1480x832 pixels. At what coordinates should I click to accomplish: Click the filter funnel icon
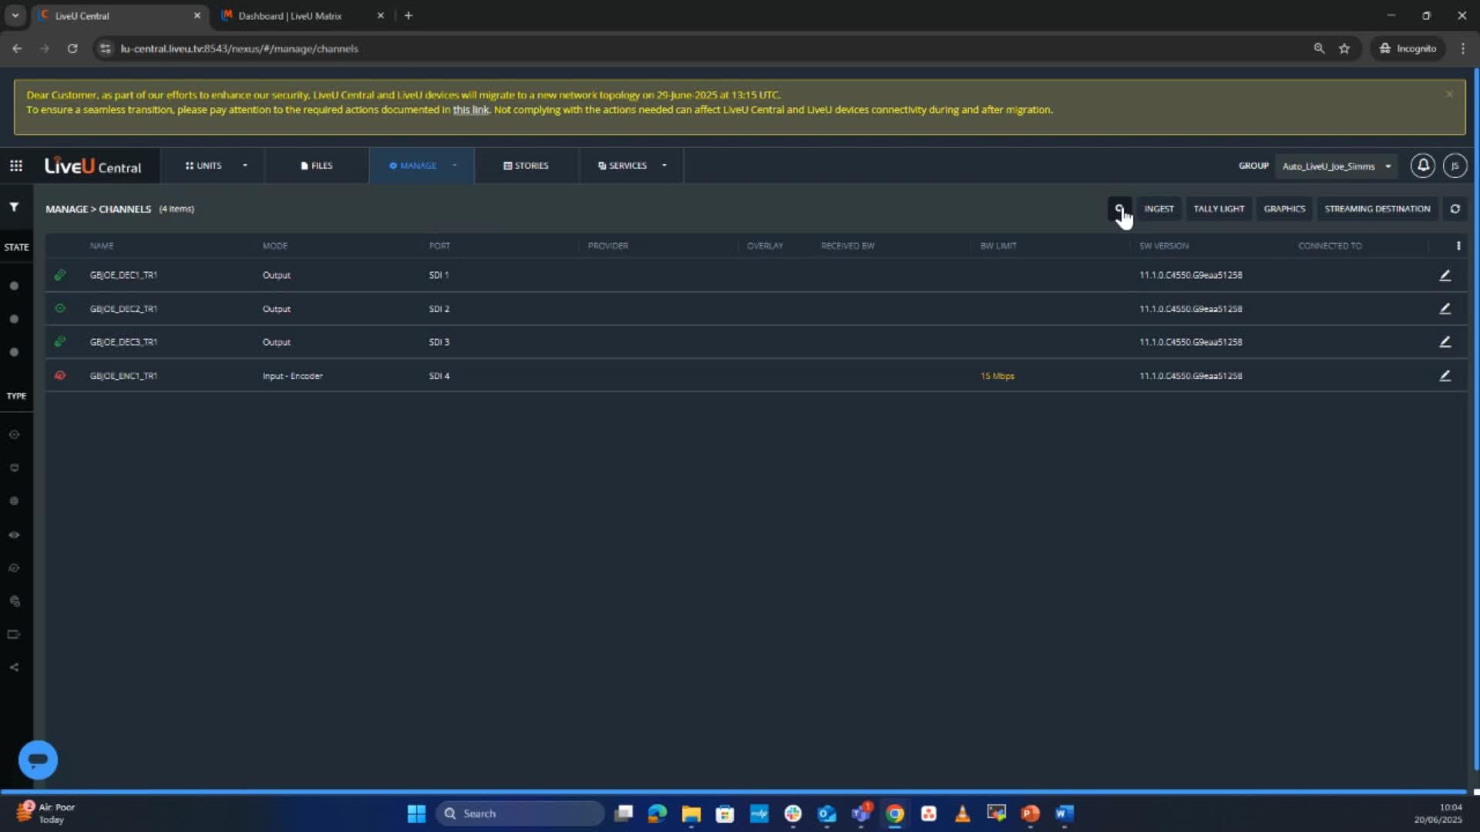click(x=14, y=206)
